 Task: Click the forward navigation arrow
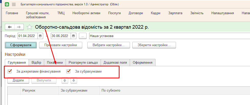click(19, 27)
